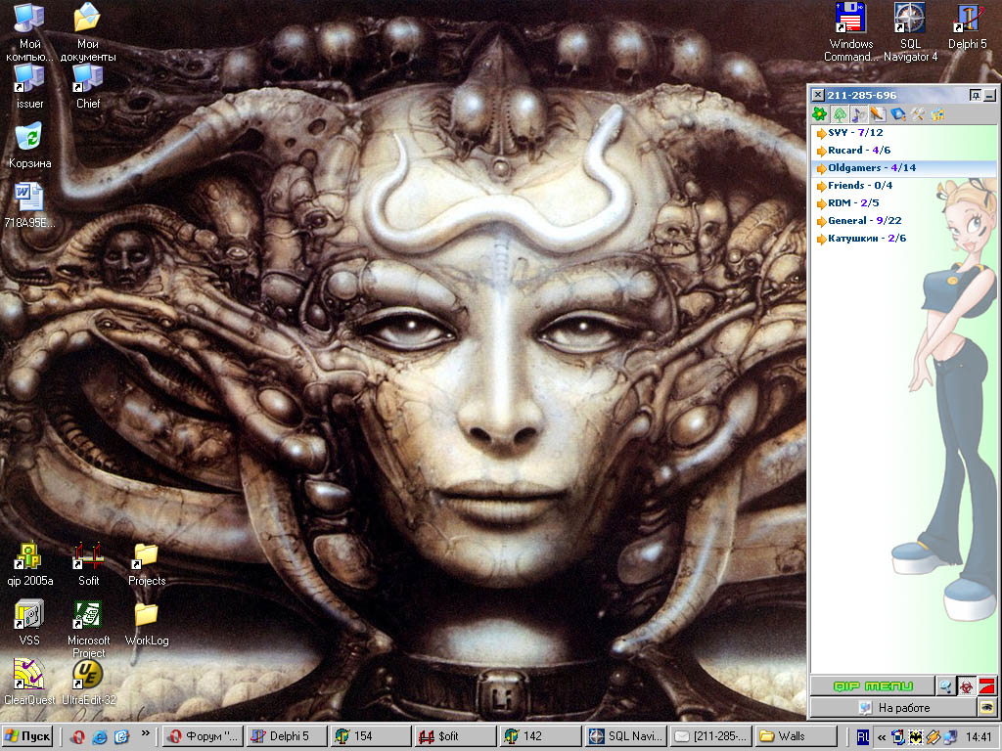The image size is (1002, 751).
Task: Toggle the green tree groups button in QIP
Action: pos(839,114)
